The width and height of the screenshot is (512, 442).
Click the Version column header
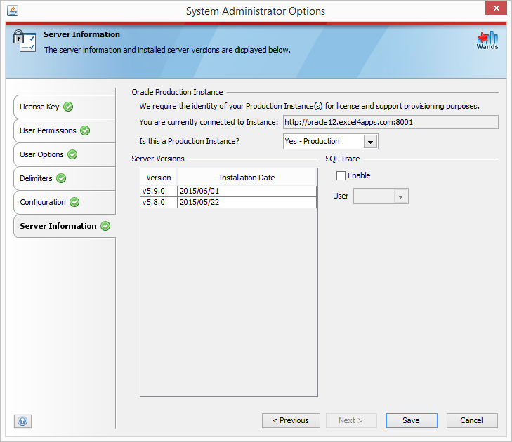click(x=159, y=178)
